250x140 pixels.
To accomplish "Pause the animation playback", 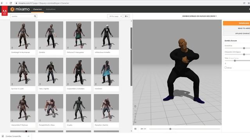I will [x=136, y=129].
